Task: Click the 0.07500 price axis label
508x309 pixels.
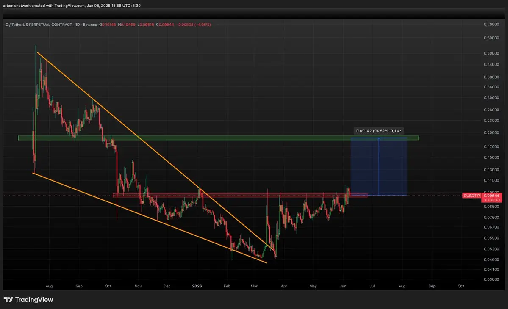Action: [x=491, y=218]
